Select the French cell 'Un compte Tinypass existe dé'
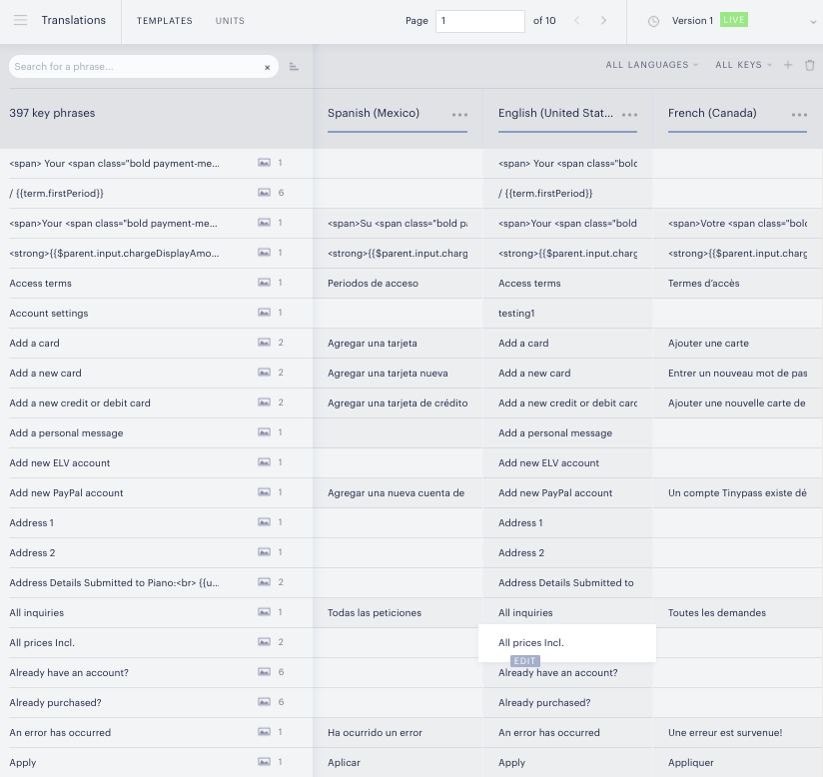The height and width of the screenshot is (777, 823). (x=737, y=493)
